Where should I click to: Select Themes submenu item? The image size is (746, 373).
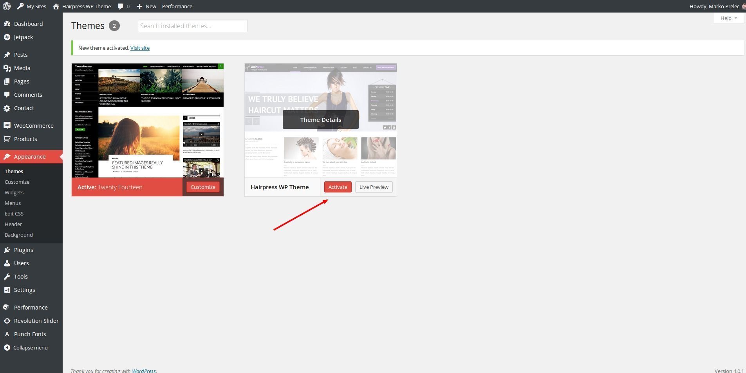[14, 171]
